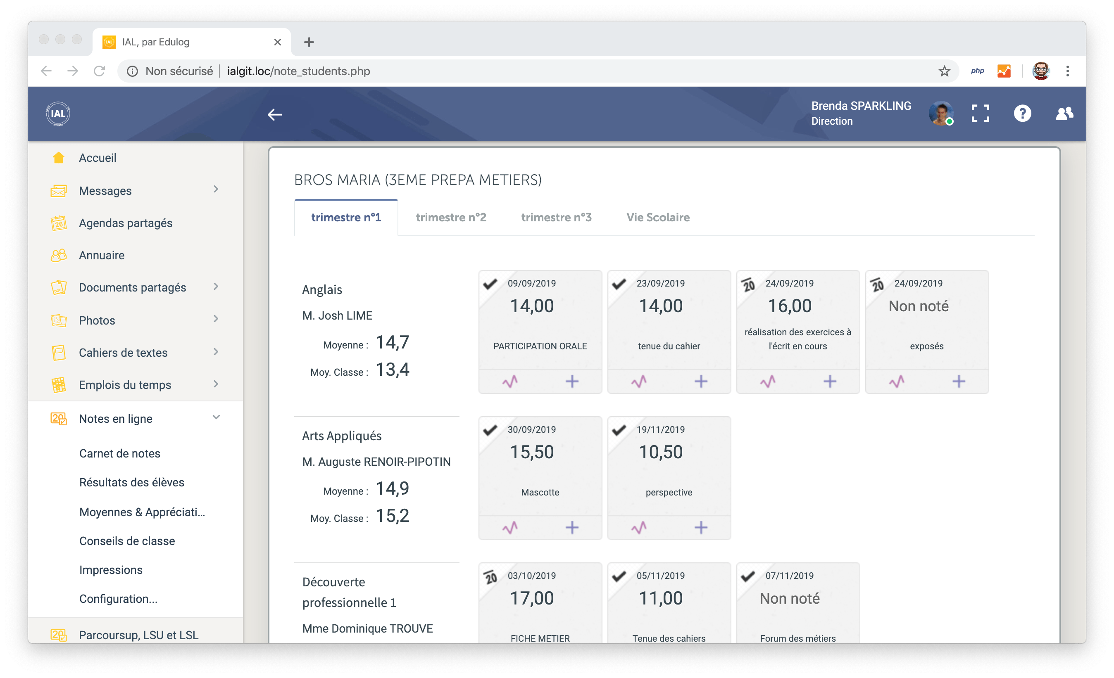Click plus icon on Mascotte card
This screenshot has width=1114, height=678.
tap(572, 528)
